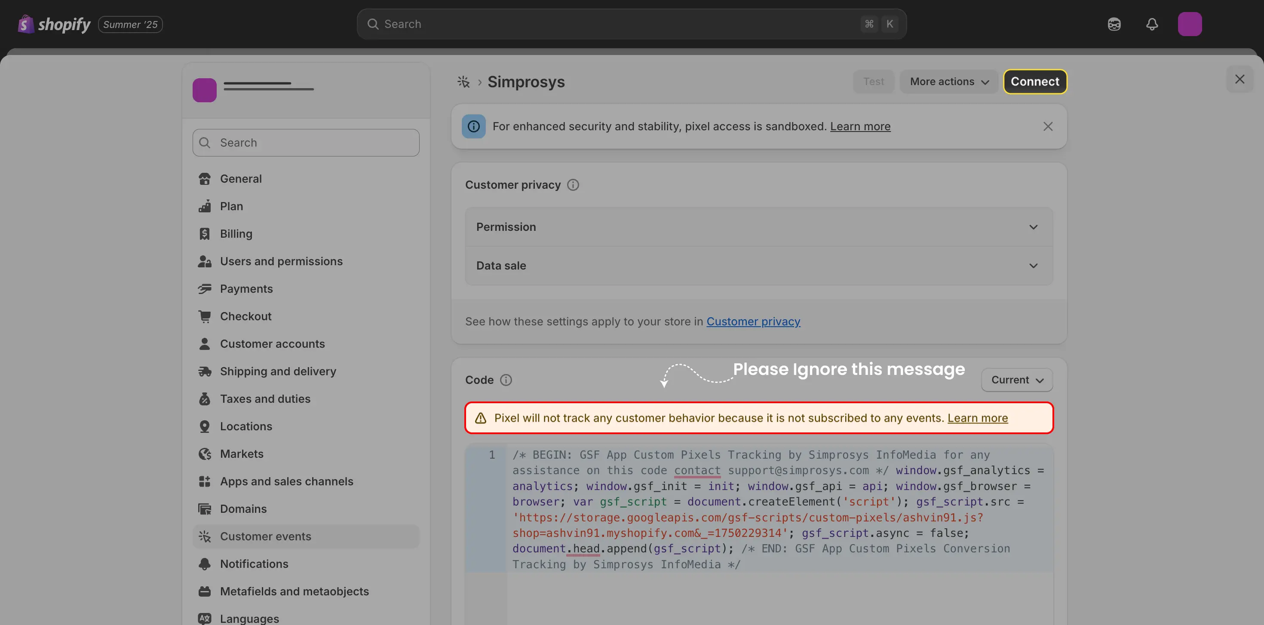Select the store name header in settings sidebar
The image size is (1264, 625).
[x=306, y=90]
